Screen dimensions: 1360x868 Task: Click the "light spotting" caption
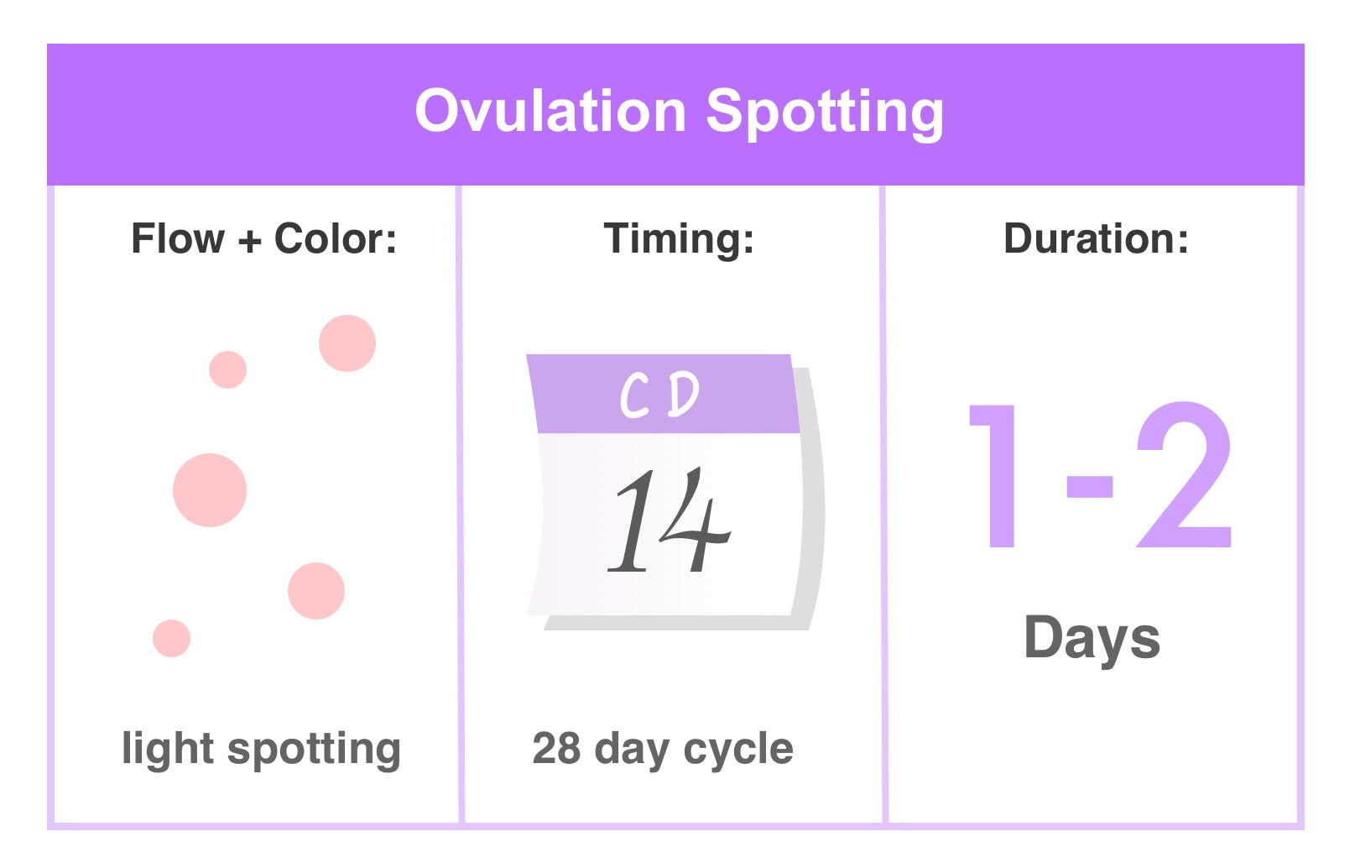click(261, 749)
